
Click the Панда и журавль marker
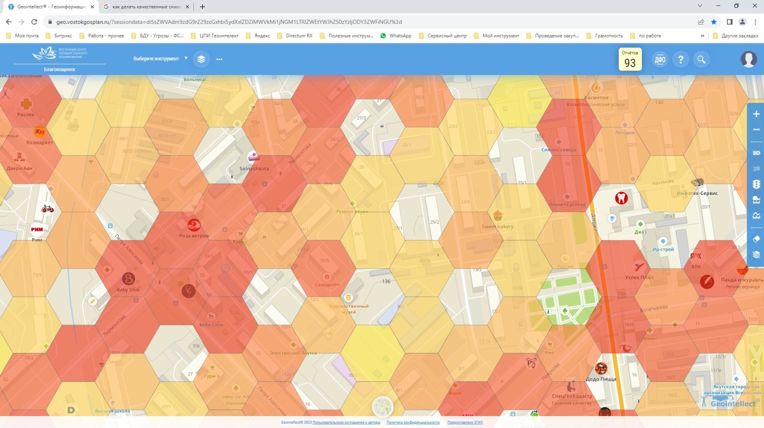coord(742,269)
